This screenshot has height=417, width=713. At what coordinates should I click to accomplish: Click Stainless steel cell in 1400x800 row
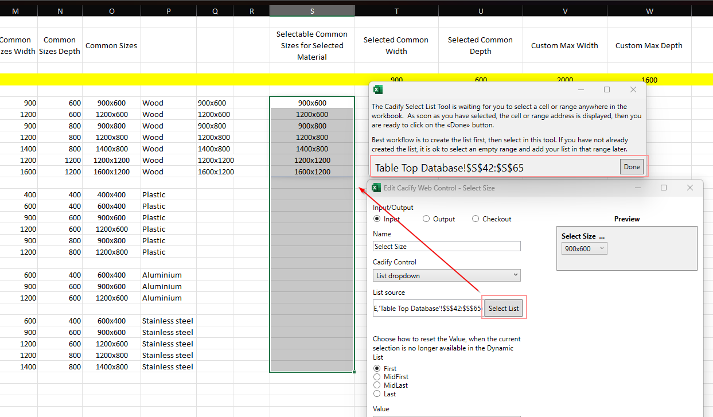[169, 367]
